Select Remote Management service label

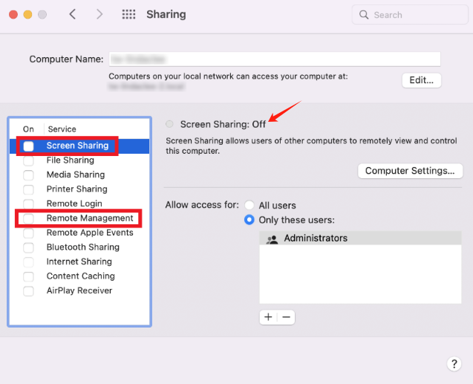click(90, 218)
